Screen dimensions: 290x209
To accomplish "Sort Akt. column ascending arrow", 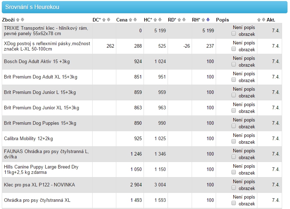I will (x=259, y=20).
